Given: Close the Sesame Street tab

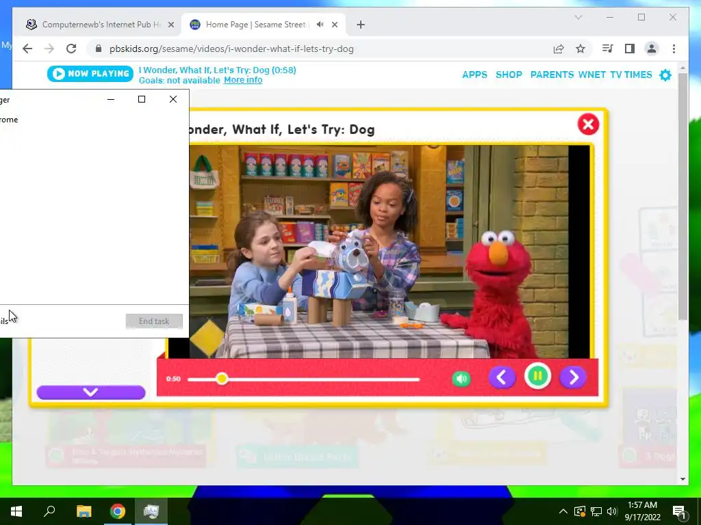Looking at the screenshot, I should point(334,25).
